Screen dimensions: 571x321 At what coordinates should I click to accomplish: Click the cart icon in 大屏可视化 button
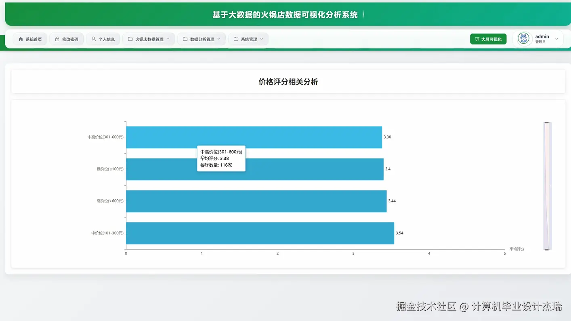click(x=477, y=39)
